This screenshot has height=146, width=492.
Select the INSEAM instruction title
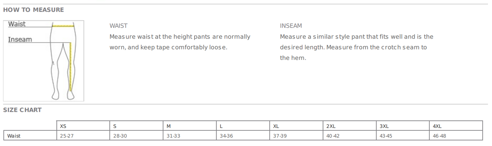291,26
